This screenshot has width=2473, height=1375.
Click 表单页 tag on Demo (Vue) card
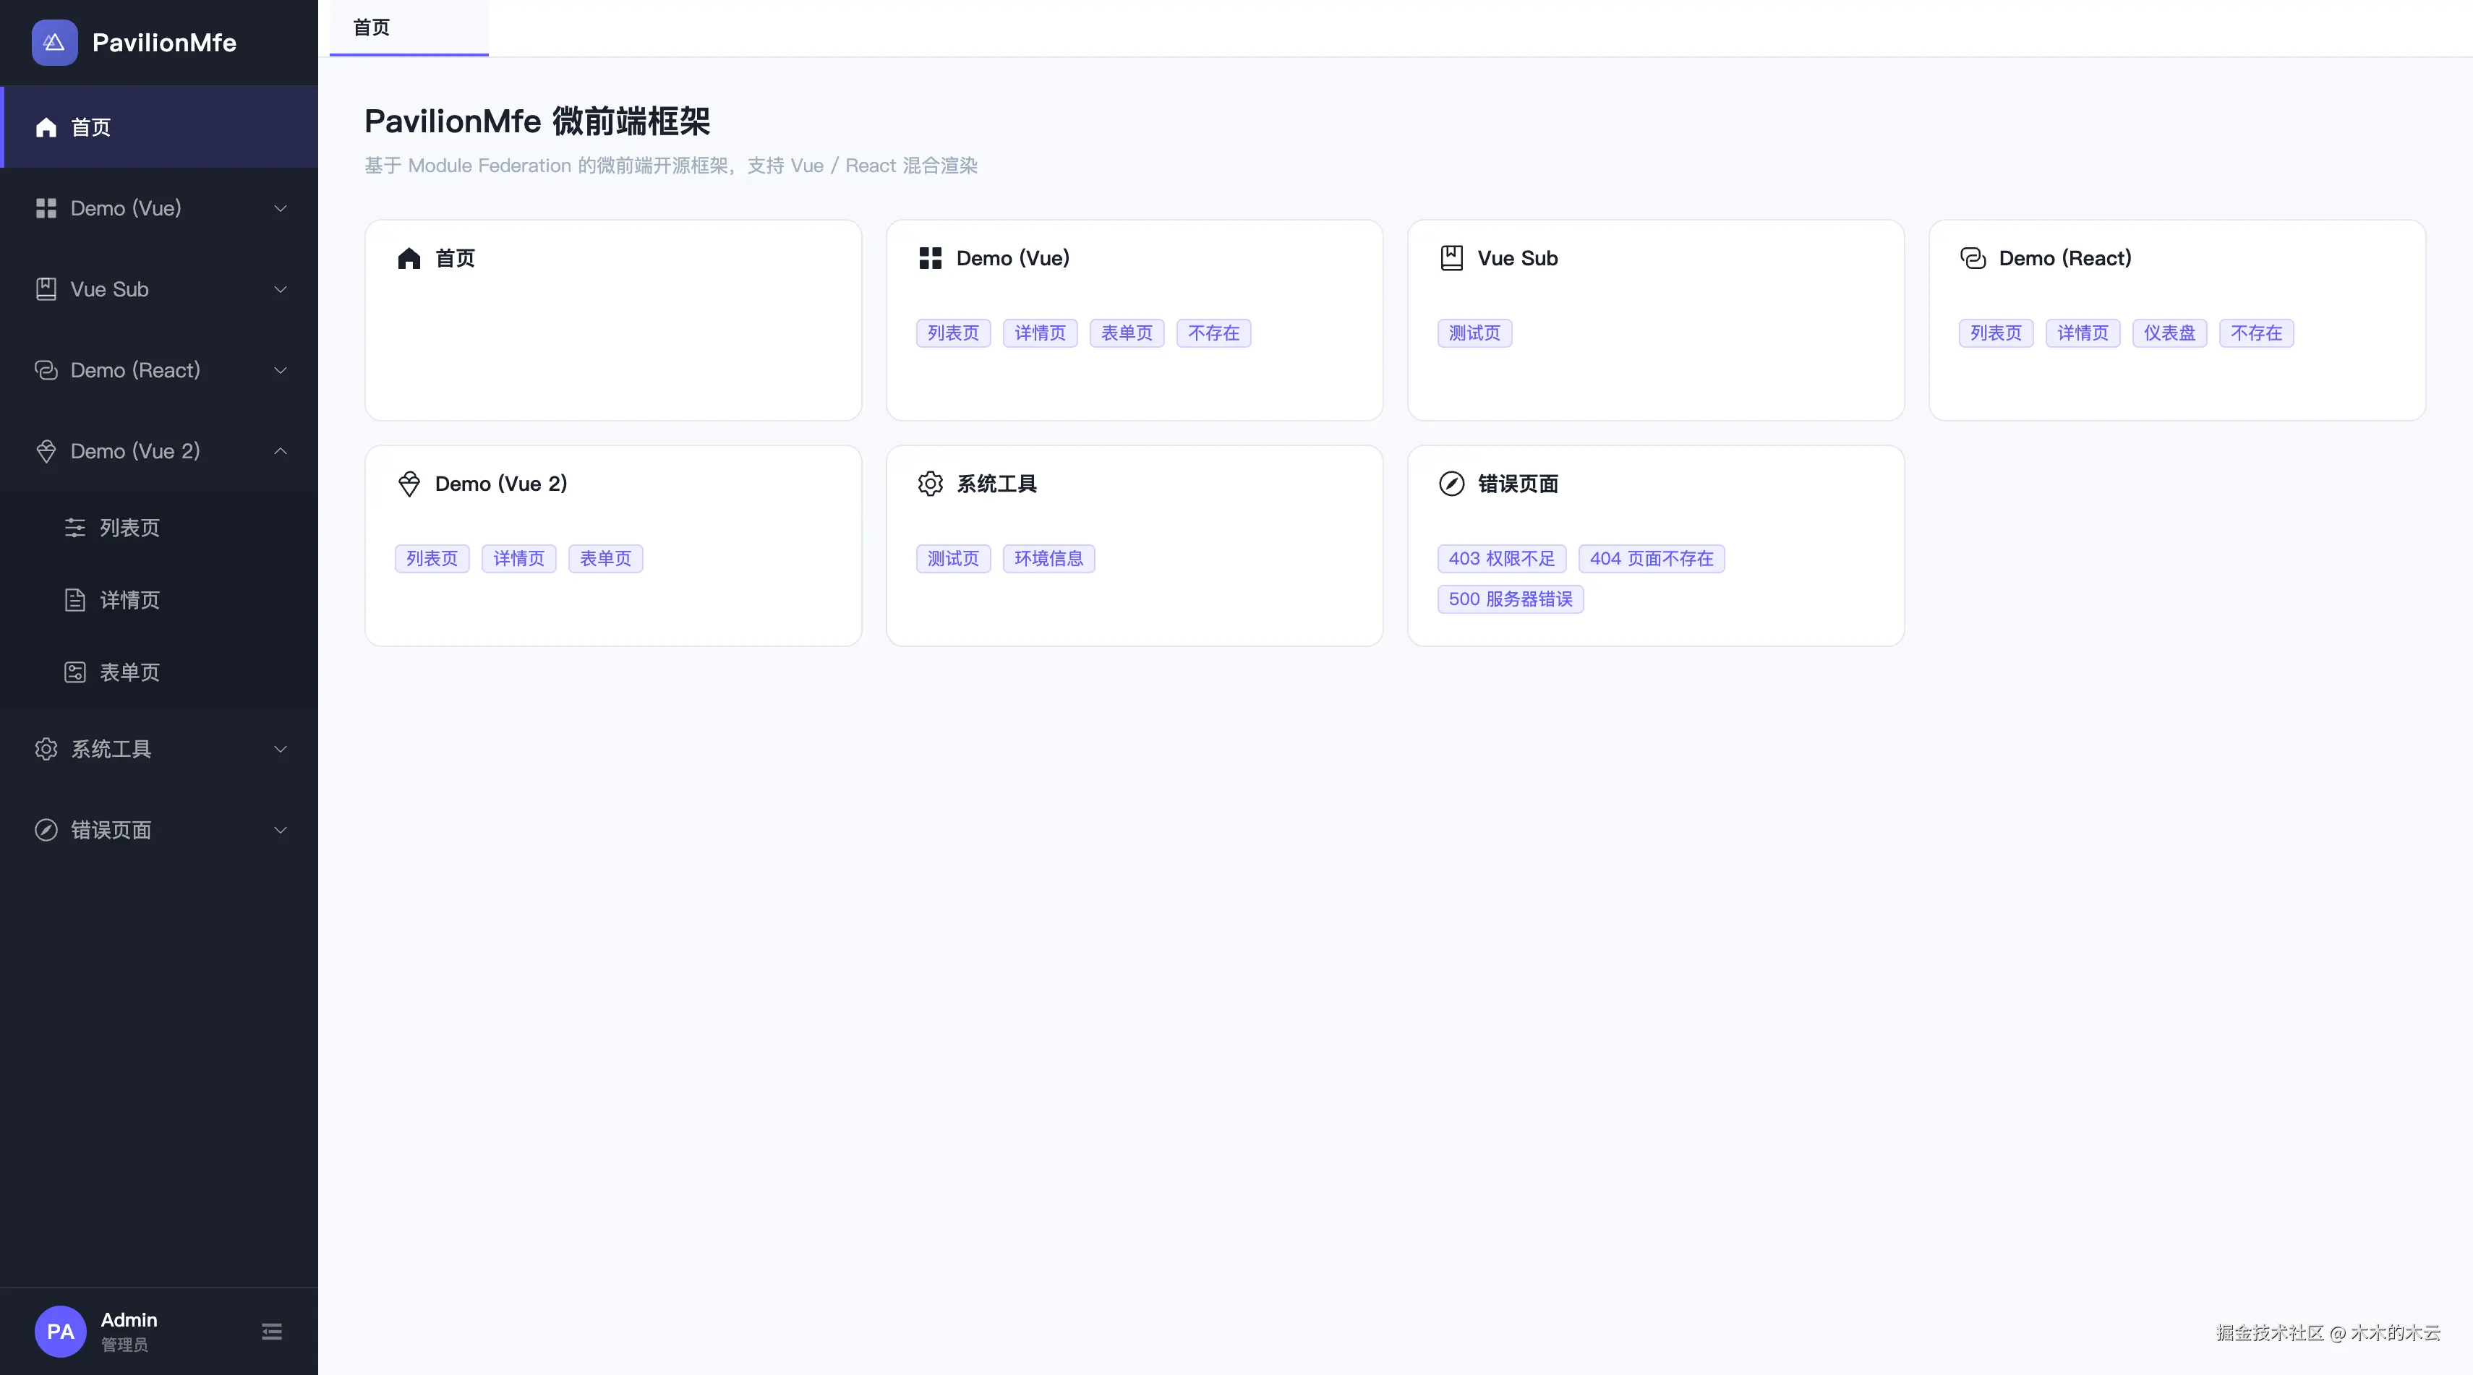[x=1127, y=333]
